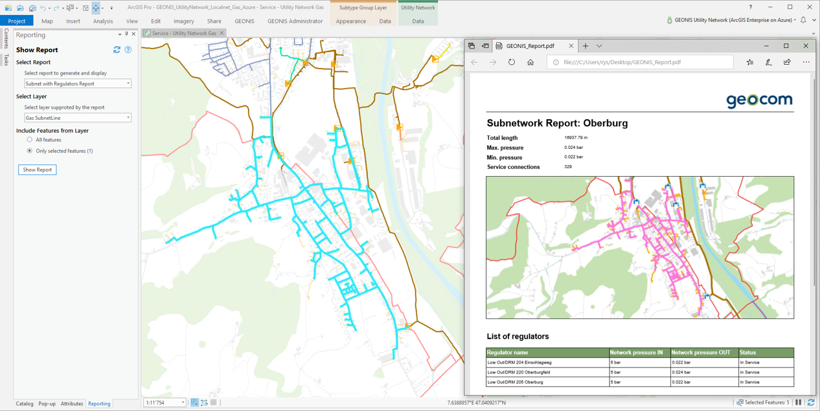Refresh the map via status bar icon

(x=811, y=403)
